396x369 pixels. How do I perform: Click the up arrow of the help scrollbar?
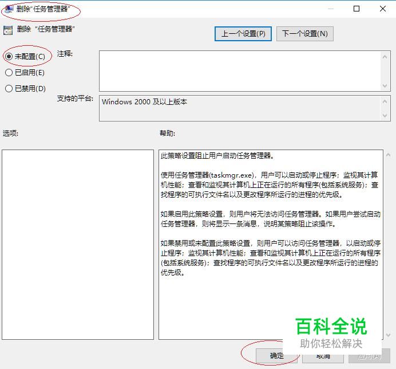coord(388,155)
